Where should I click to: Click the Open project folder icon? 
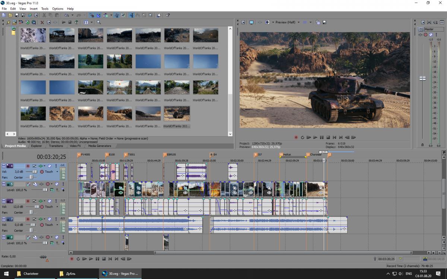10,15
